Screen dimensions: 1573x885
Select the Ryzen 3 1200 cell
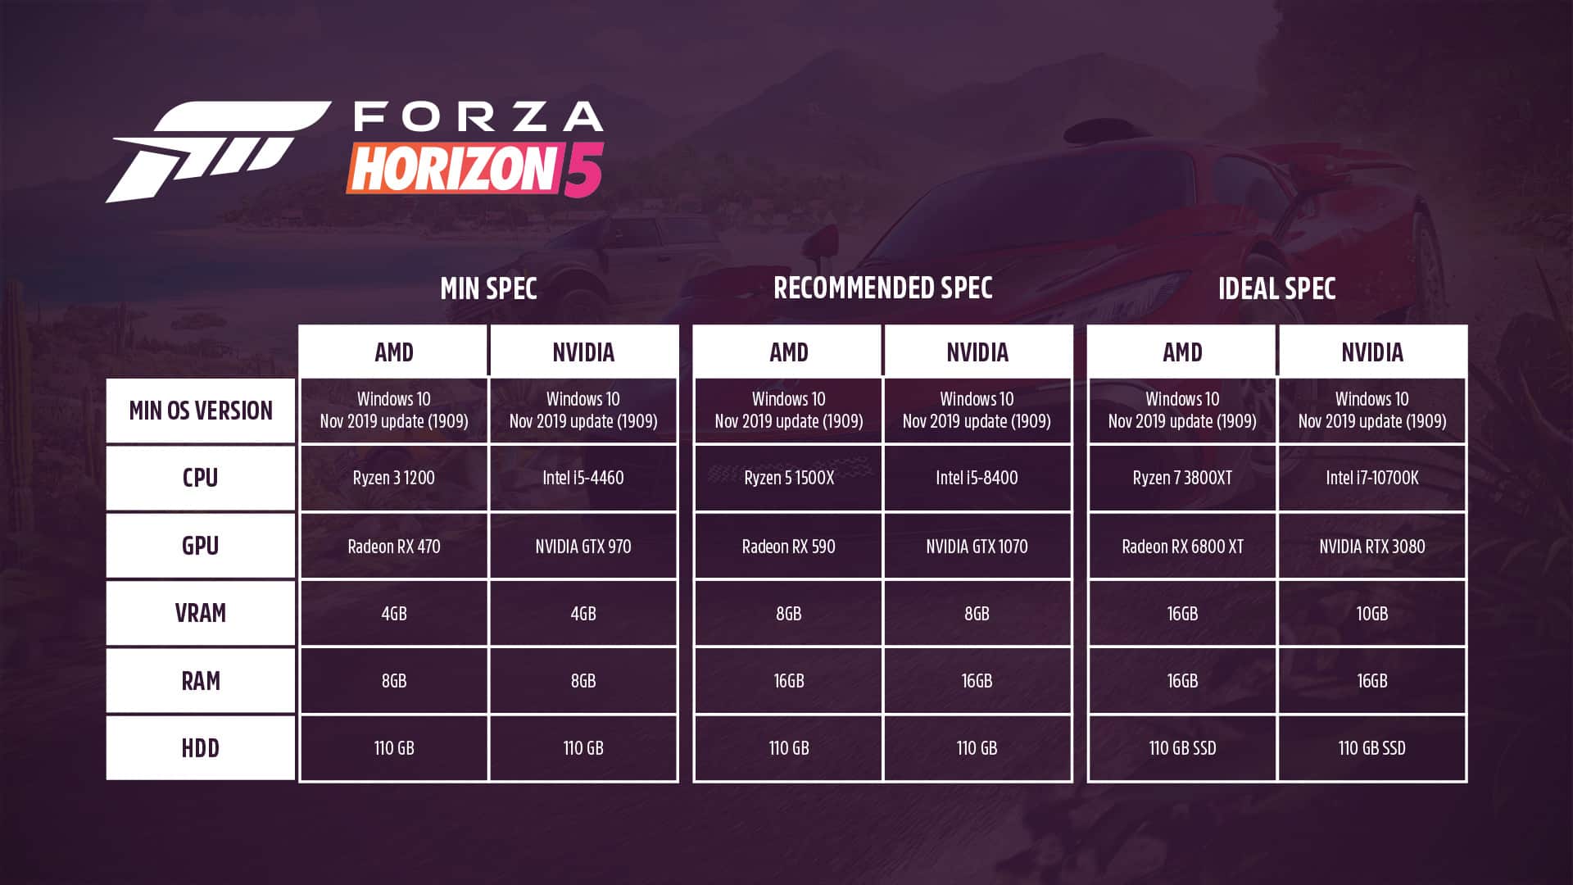[x=394, y=478]
